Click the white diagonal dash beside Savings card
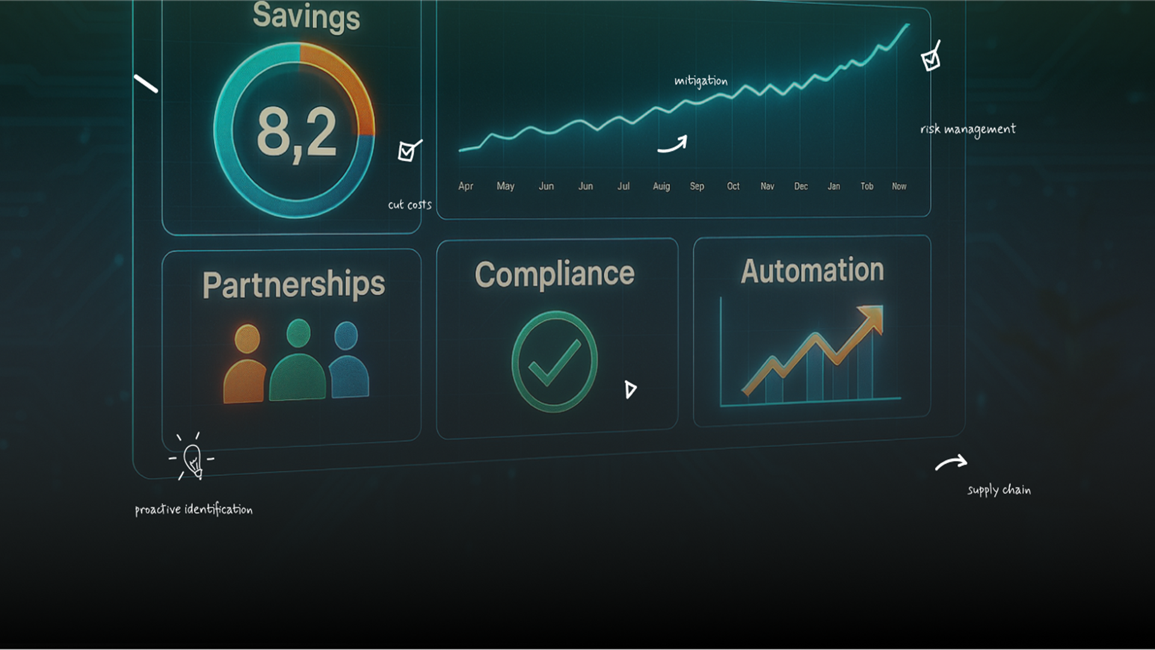The height and width of the screenshot is (650, 1155). point(146,84)
